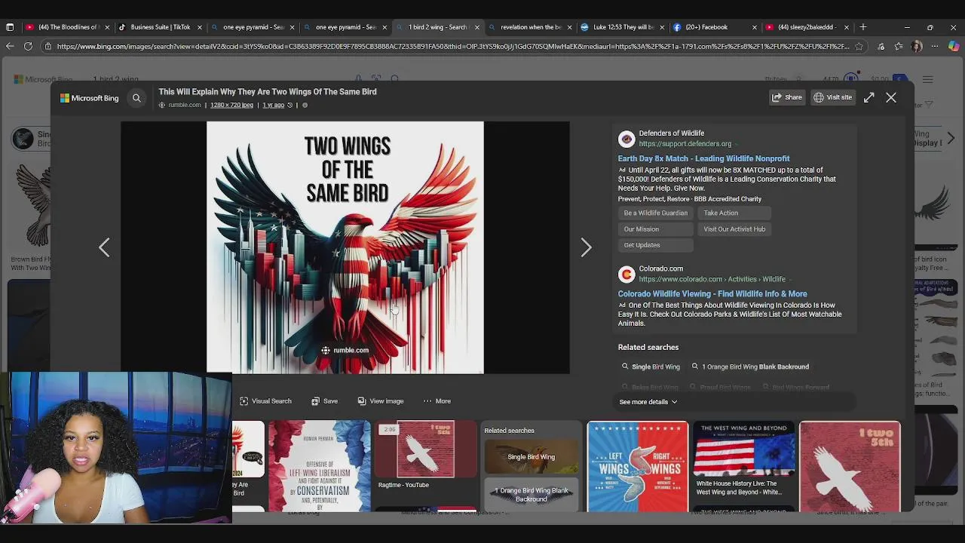Click the Colorado.com logo icon
Image resolution: width=965 pixels, height=543 pixels.
[x=626, y=275]
